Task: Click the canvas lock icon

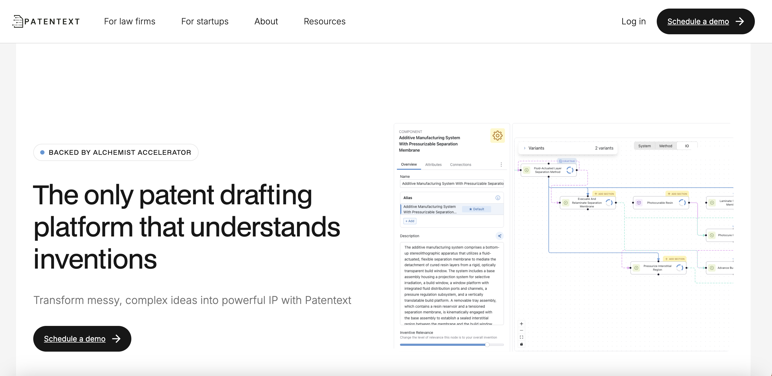Action: tap(521, 344)
